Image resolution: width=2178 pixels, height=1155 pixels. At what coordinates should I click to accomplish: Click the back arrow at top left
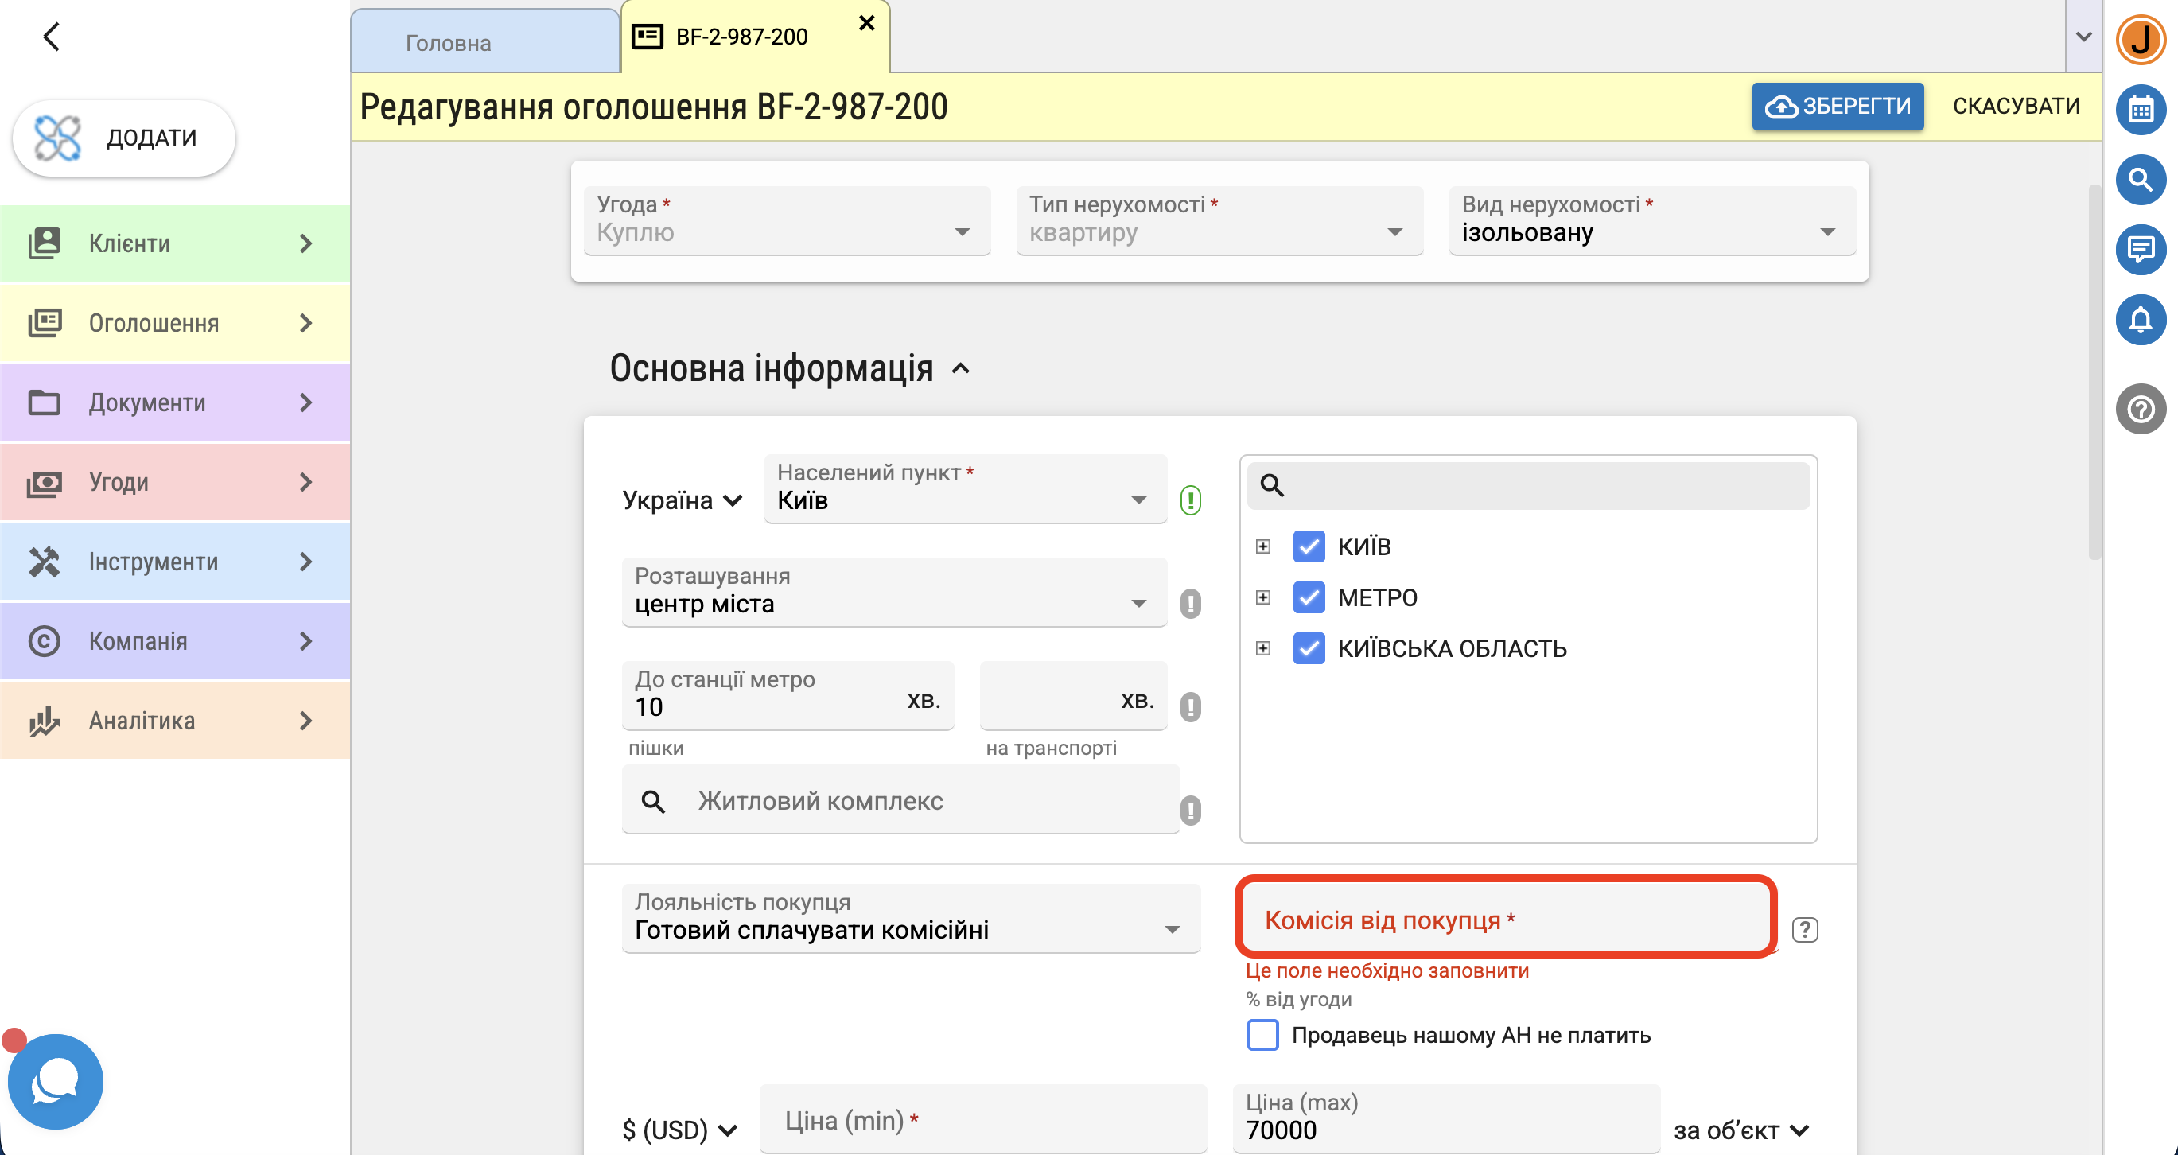click(x=52, y=37)
